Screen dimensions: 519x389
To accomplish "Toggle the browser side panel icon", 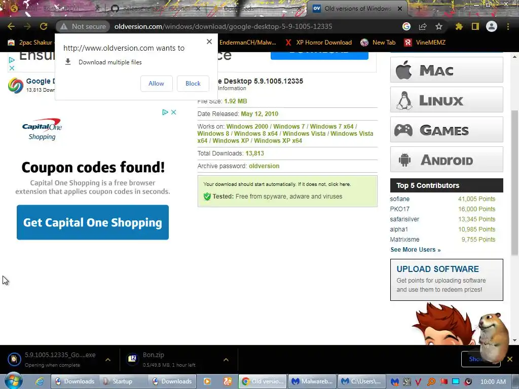I will pyautogui.click(x=475, y=26).
